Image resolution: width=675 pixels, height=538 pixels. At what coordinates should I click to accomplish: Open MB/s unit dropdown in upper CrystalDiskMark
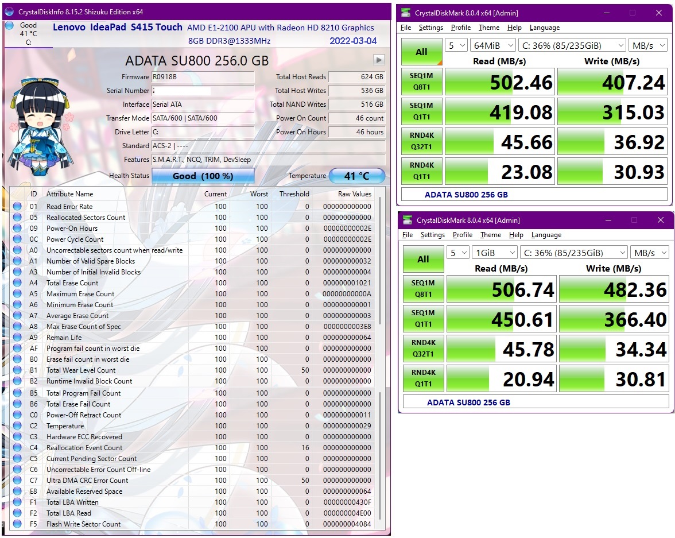pos(649,45)
